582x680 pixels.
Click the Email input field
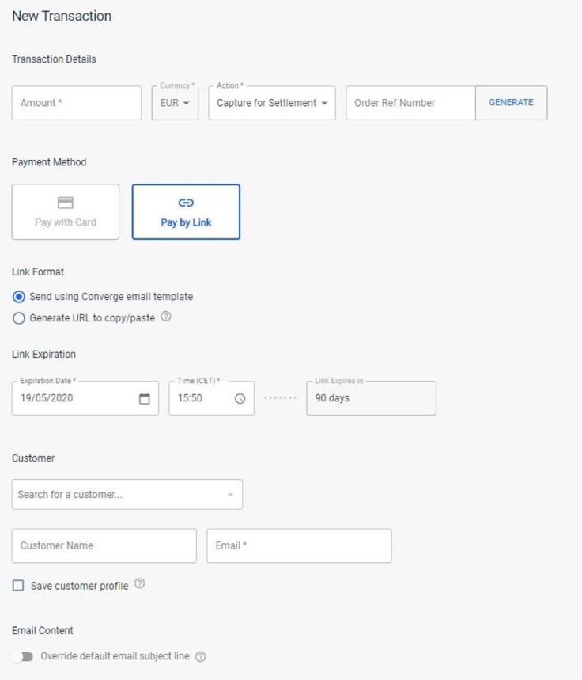(299, 546)
